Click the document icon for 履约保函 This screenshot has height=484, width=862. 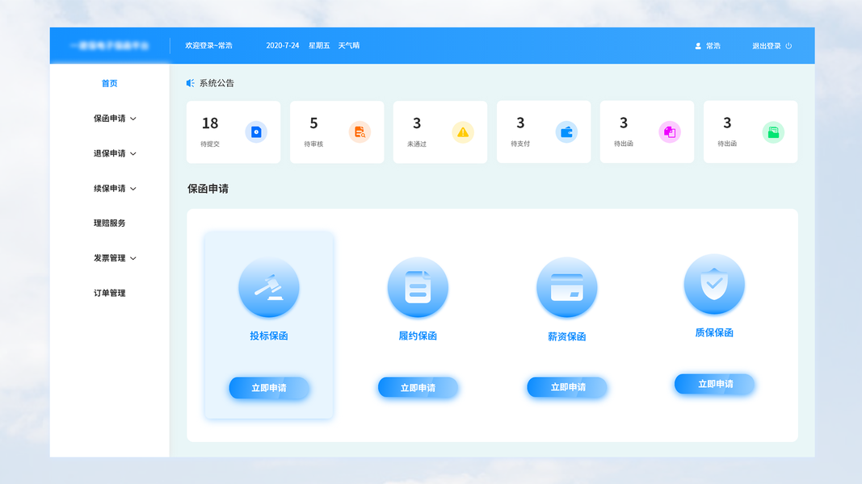pos(418,287)
